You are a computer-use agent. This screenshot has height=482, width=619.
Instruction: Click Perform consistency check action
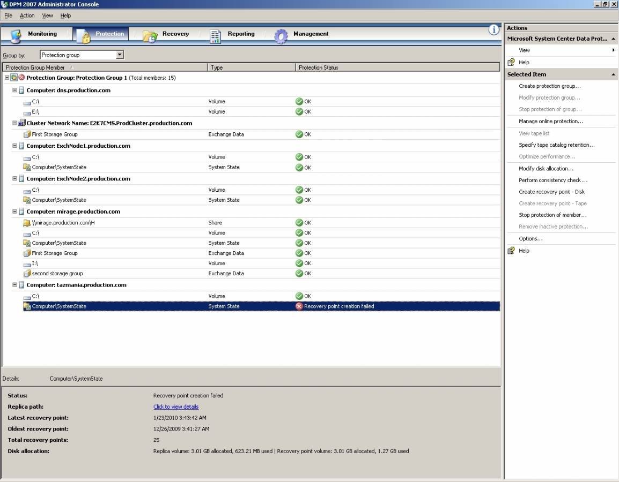pos(553,180)
